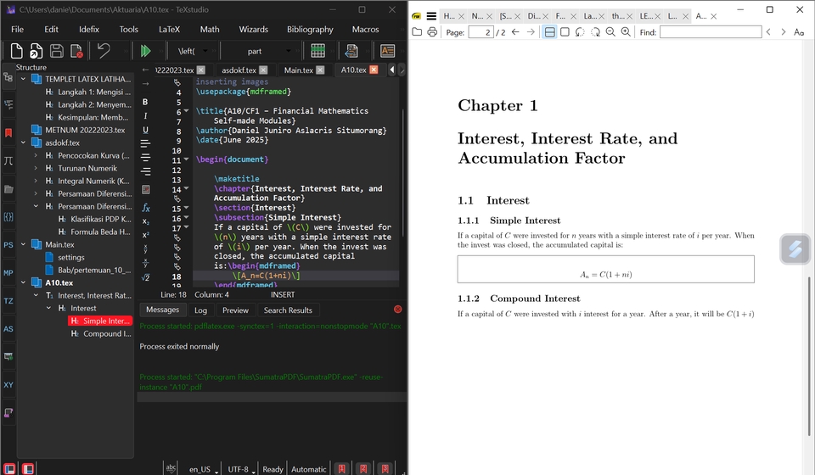Image resolution: width=815 pixels, height=475 pixels.
Task: Collapse asdokf.tex tree node
Action: point(24,142)
